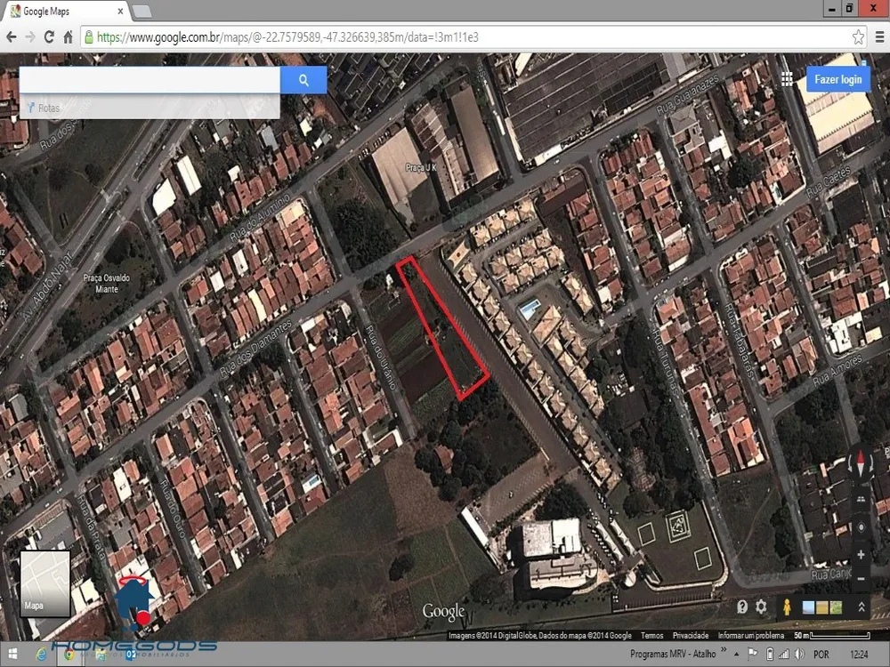The height and width of the screenshot is (667, 890).
Task: Open the Privacidade link
Action: point(691,635)
